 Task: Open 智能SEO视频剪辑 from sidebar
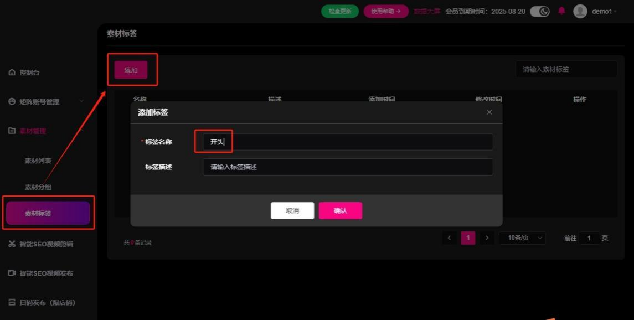point(45,244)
